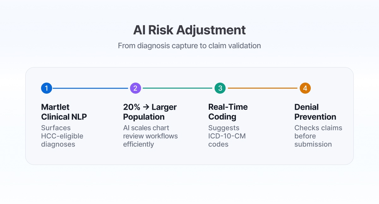Image resolution: width=379 pixels, height=204 pixels.
Task: Click 'Checks claims before submission' text
Action: (x=318, y=136)
